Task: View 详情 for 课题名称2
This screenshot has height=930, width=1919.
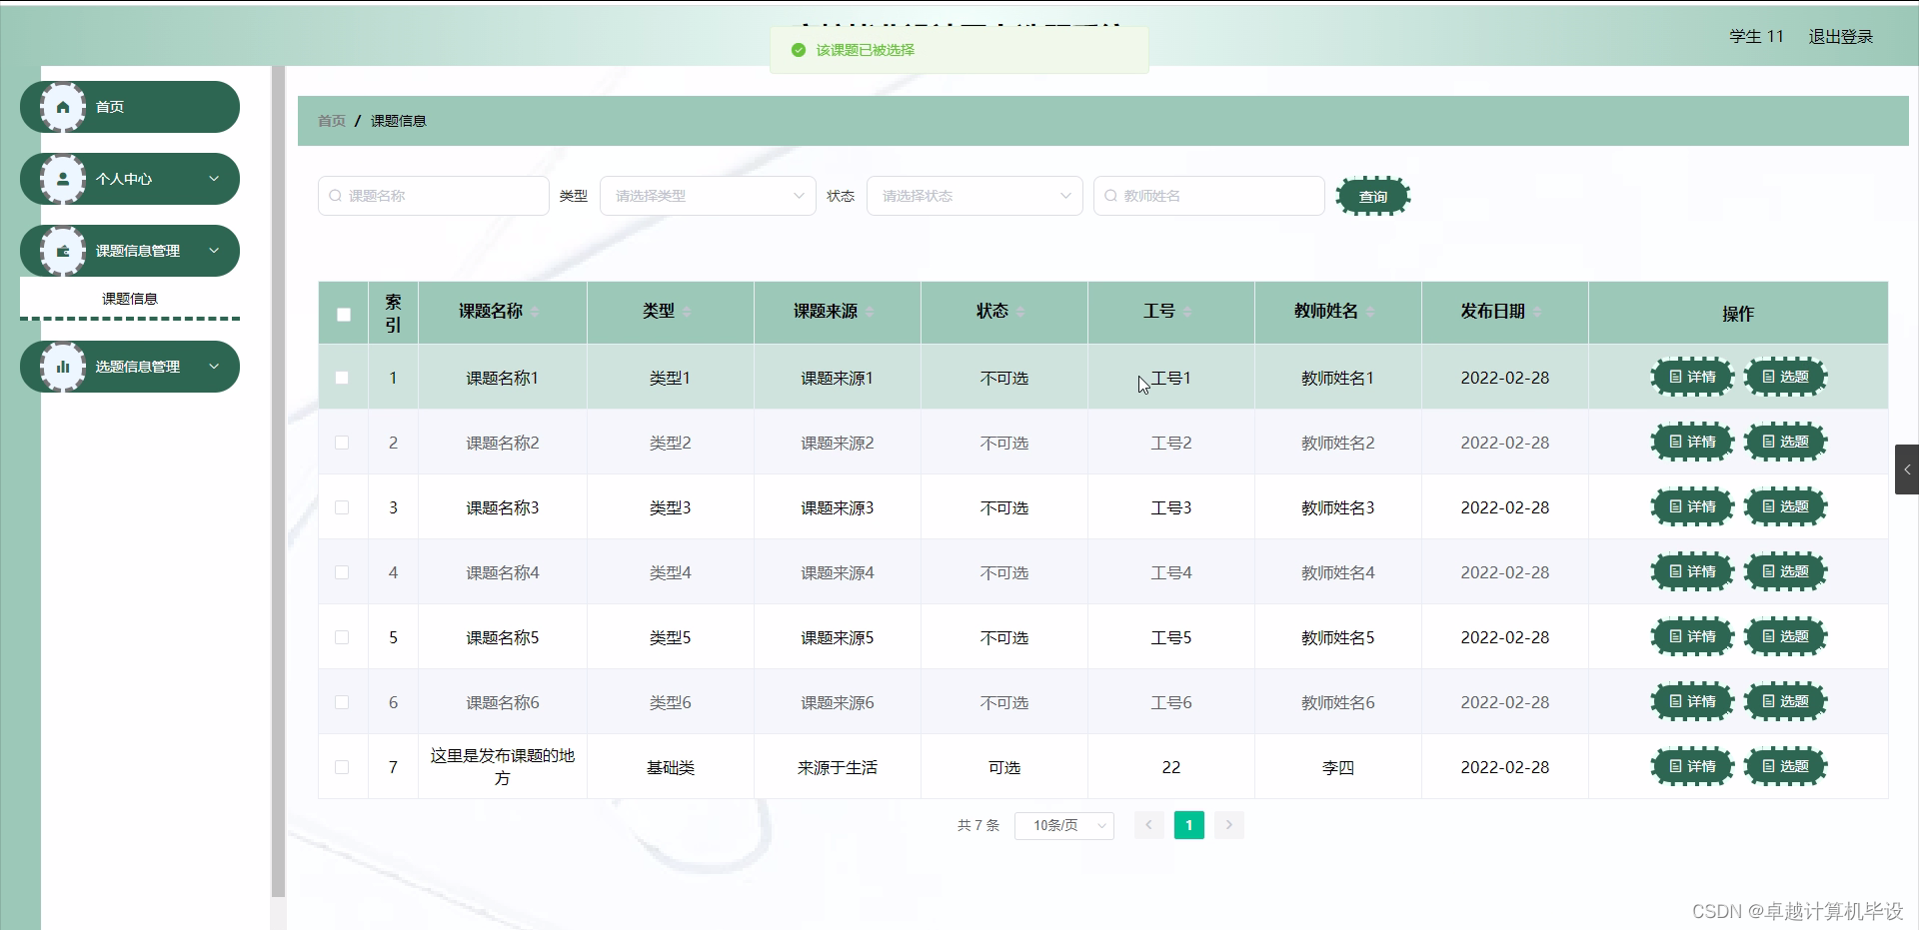Action: [x=1692, y=442]
